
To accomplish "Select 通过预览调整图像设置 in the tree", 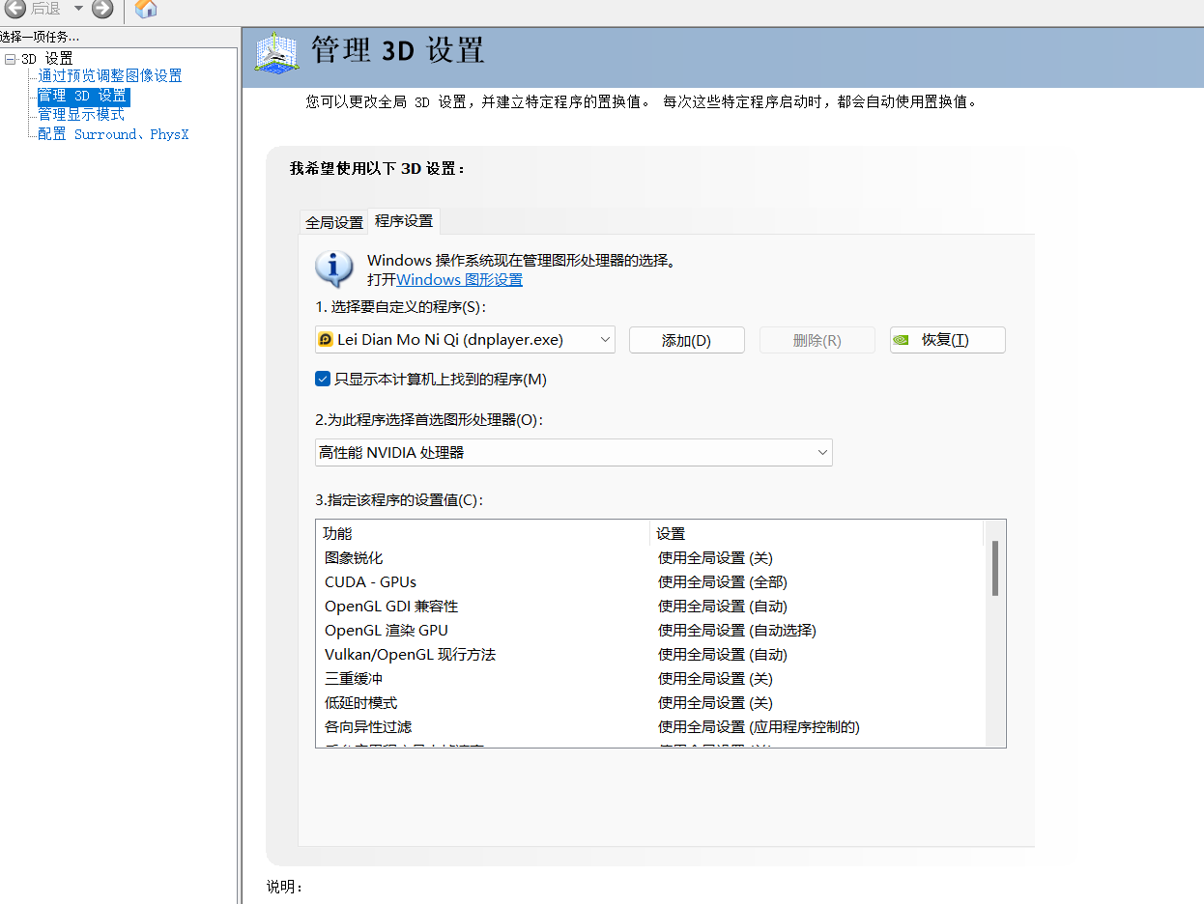I will pyautogui.click(x=109, y=76).
